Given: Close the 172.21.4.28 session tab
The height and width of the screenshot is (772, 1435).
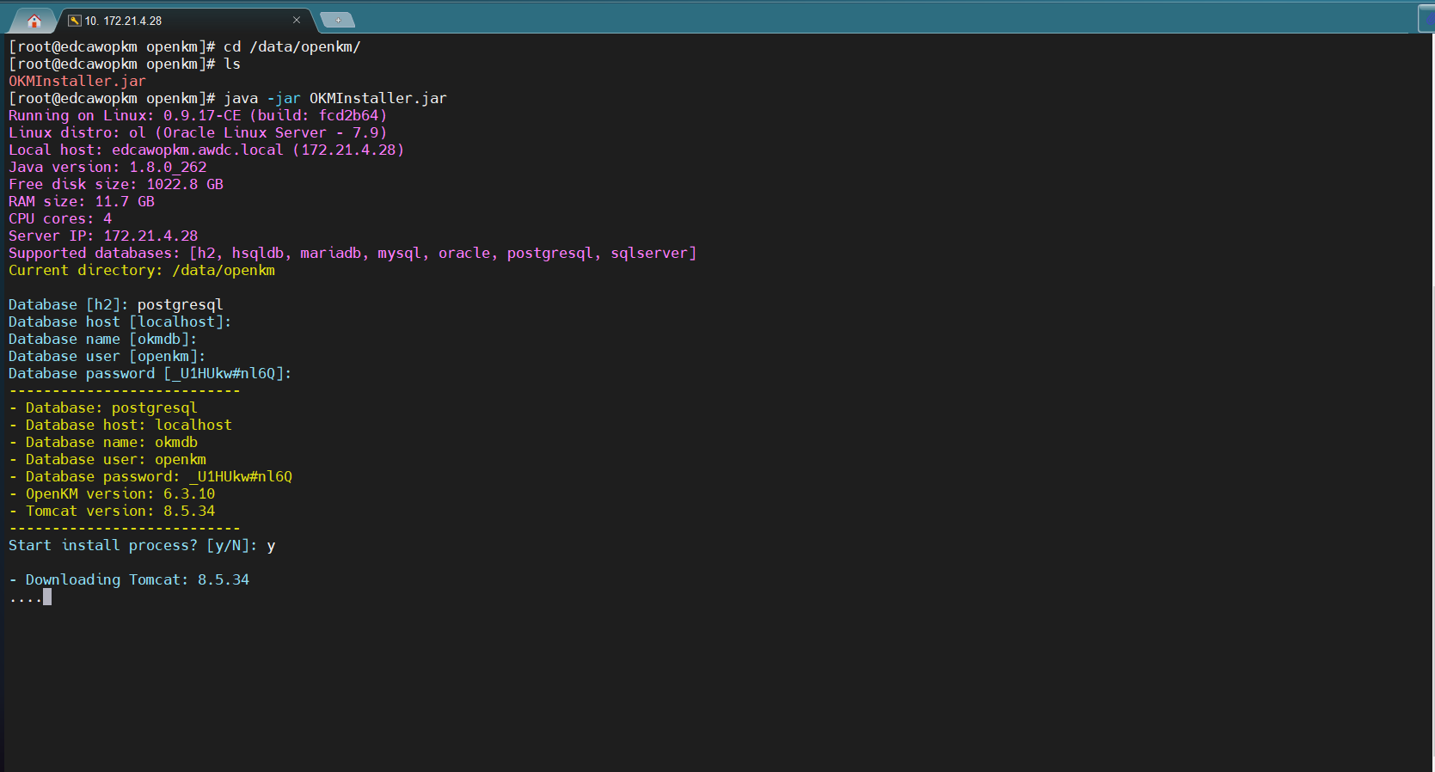Looking at the screenshot, I should pyautogui.click(x=297, y=20).
